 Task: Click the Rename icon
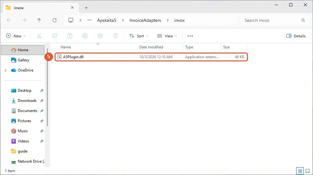pyautogui.click(x=85, y=36)
